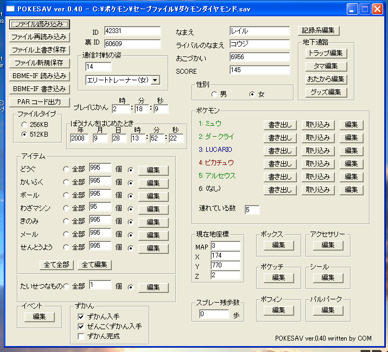Click the adventure start 年 field 2008
The height and width of the screenshot is (352, 388).
point(79,138)
